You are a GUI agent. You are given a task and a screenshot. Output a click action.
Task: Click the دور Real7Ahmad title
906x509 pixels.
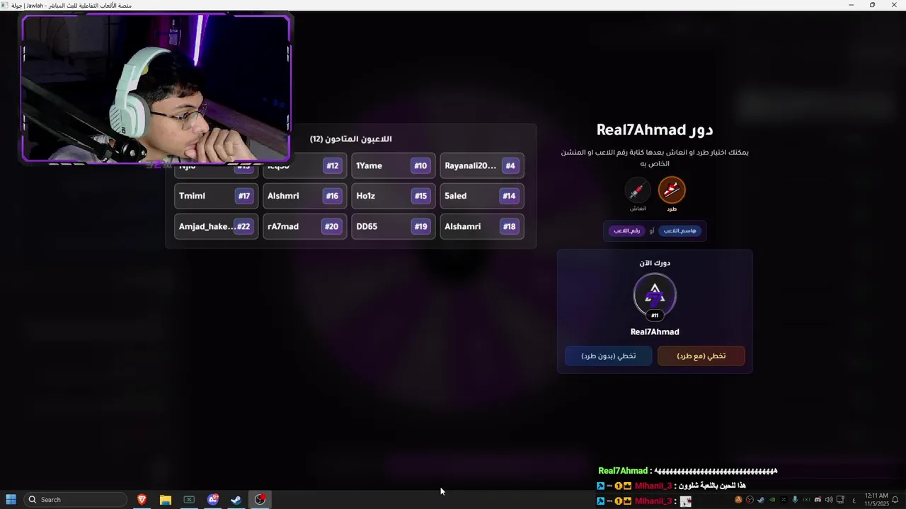click(x=655, y=130)
